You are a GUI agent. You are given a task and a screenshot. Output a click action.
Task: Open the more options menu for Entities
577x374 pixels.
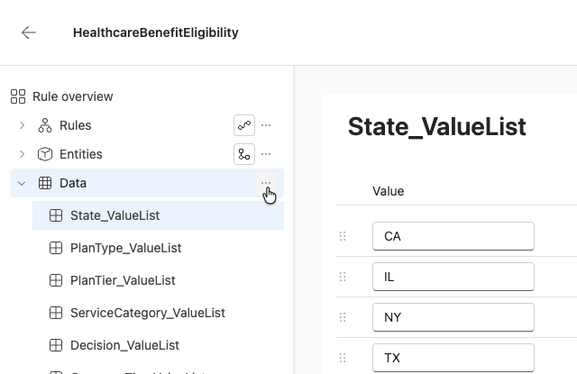(x=266, y=154)
